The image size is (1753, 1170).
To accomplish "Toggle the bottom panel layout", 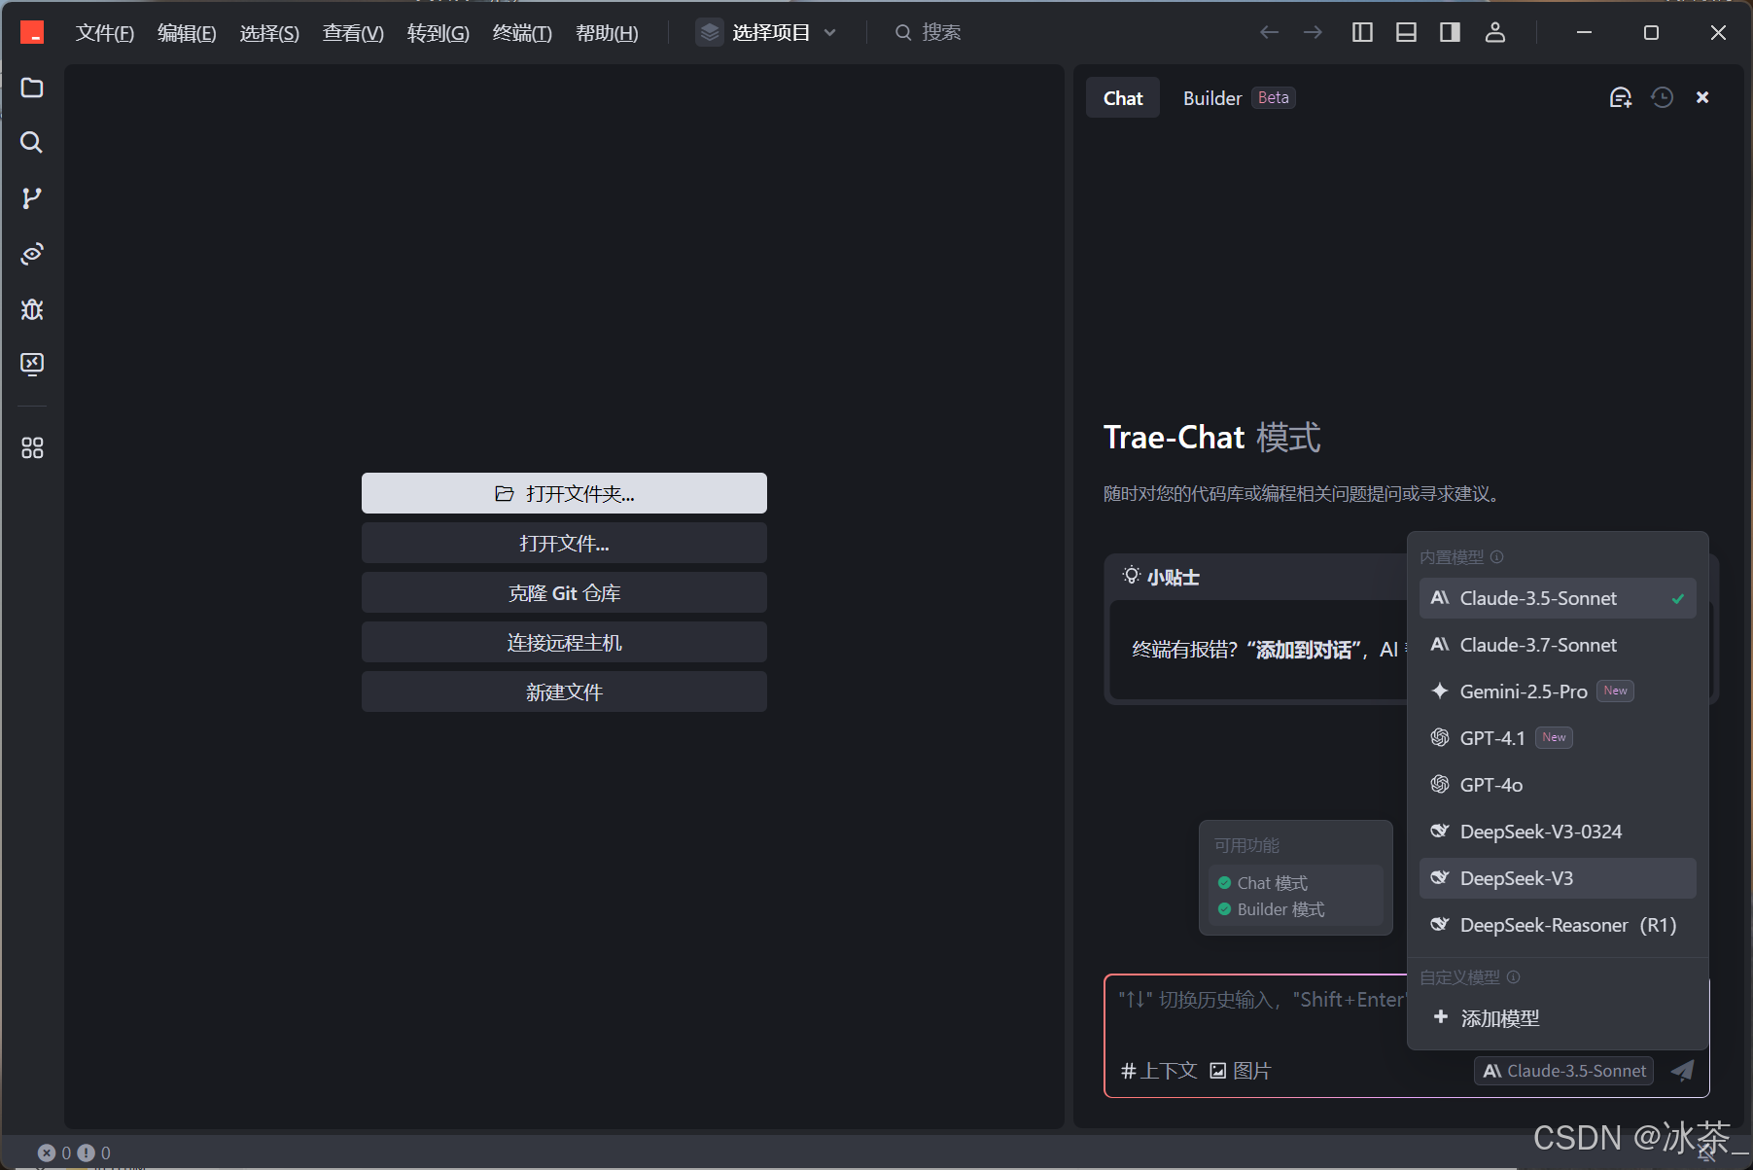I will (x=1406, y=33).
